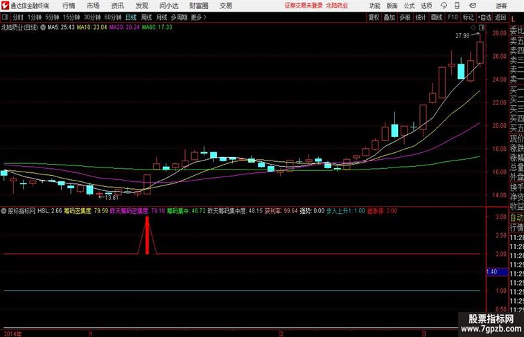The image size is (524, 337).
Task: Open the 公式 menu
Action: [409, 6]
